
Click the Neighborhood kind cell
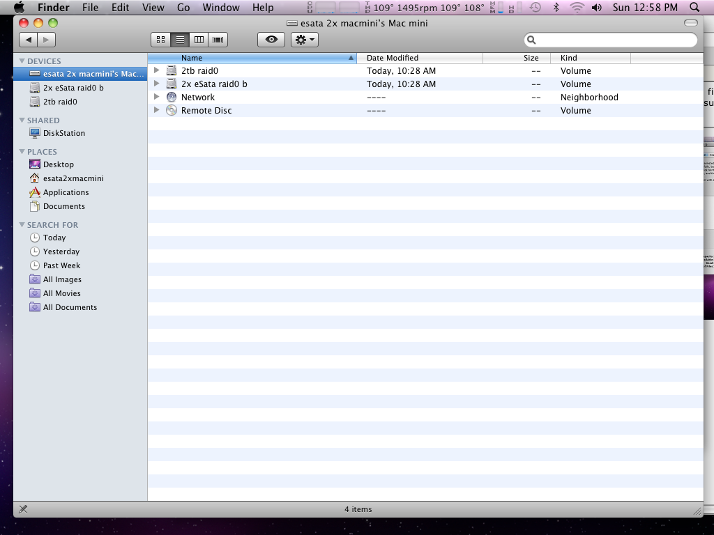point(589,98)
